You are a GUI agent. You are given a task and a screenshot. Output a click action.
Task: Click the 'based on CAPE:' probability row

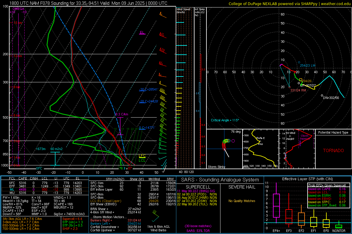(327, 189)
